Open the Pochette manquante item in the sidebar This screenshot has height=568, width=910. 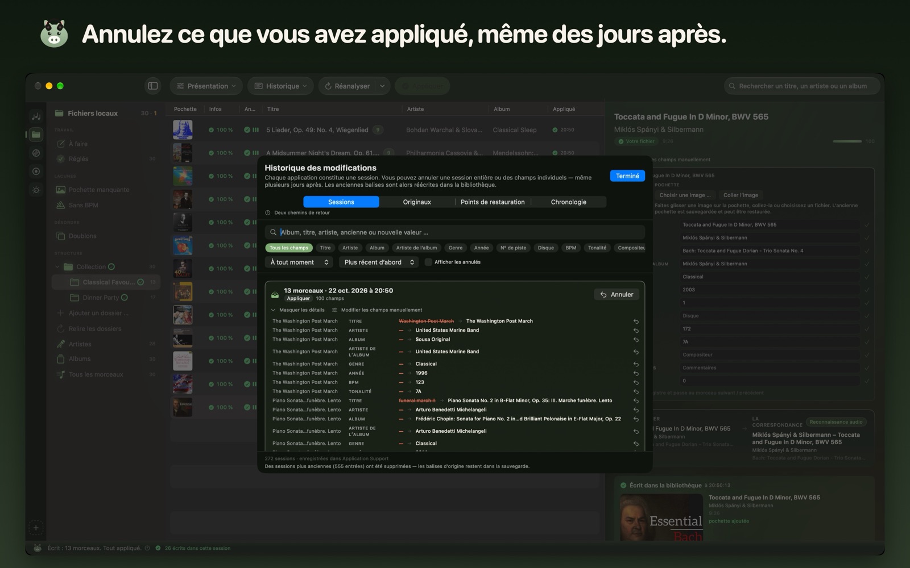click(99, 190)
